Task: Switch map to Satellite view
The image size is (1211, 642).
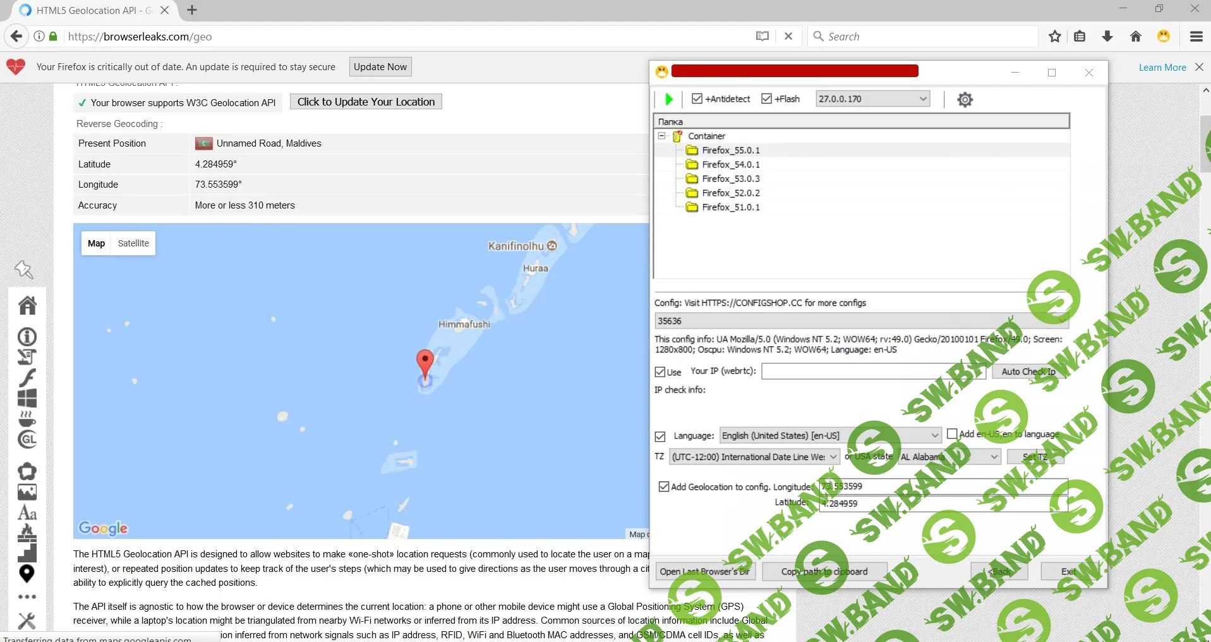Action: click(x=133, y=243)
